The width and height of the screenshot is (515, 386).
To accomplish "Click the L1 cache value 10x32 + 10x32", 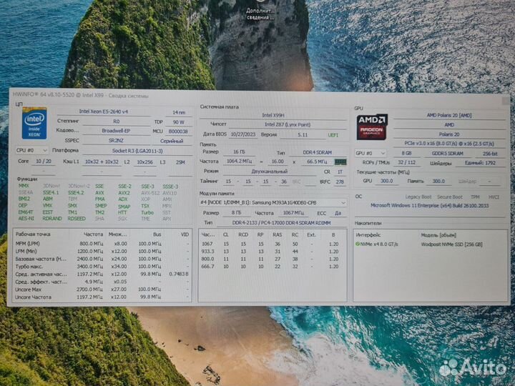I will point(102,162).
